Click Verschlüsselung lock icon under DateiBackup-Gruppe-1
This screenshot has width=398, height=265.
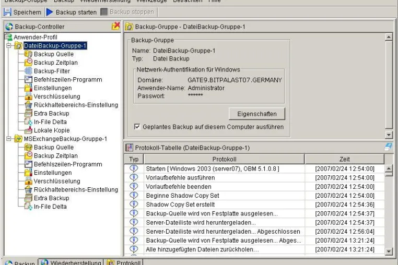tap(28, 97)
